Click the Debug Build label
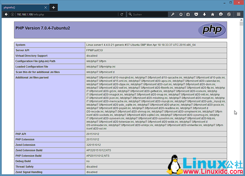 (x=23, y=161)
